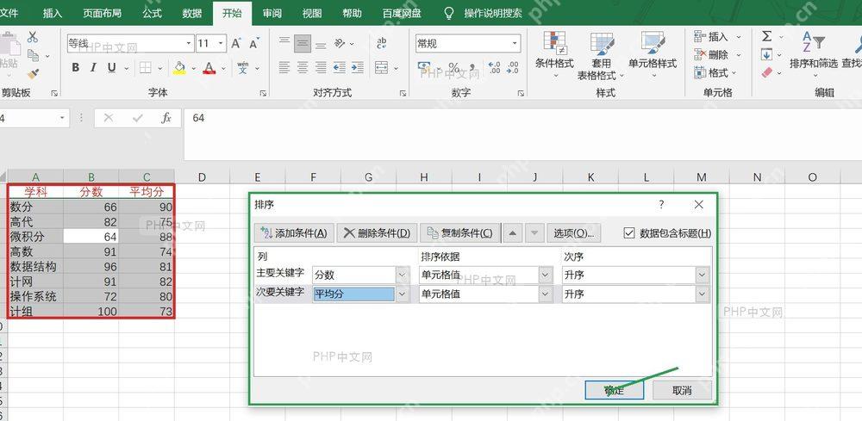Click 删除条件(D) button
The image size is (862, 421).
378,233
